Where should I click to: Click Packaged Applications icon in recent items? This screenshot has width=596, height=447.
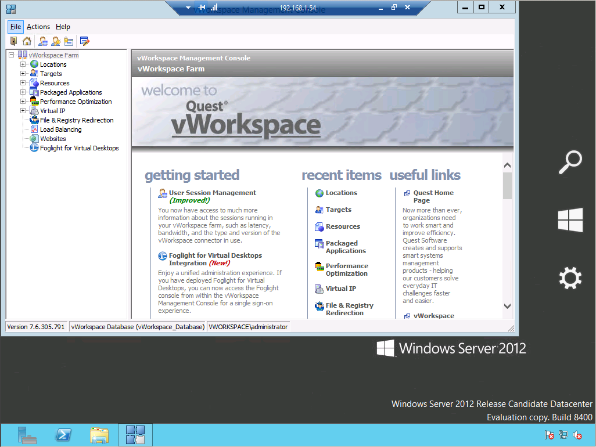[x=319, y=244]
